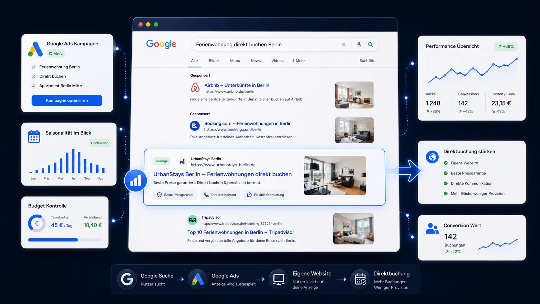
Task: Switch to the Maps tab
Action: [235, 61]
